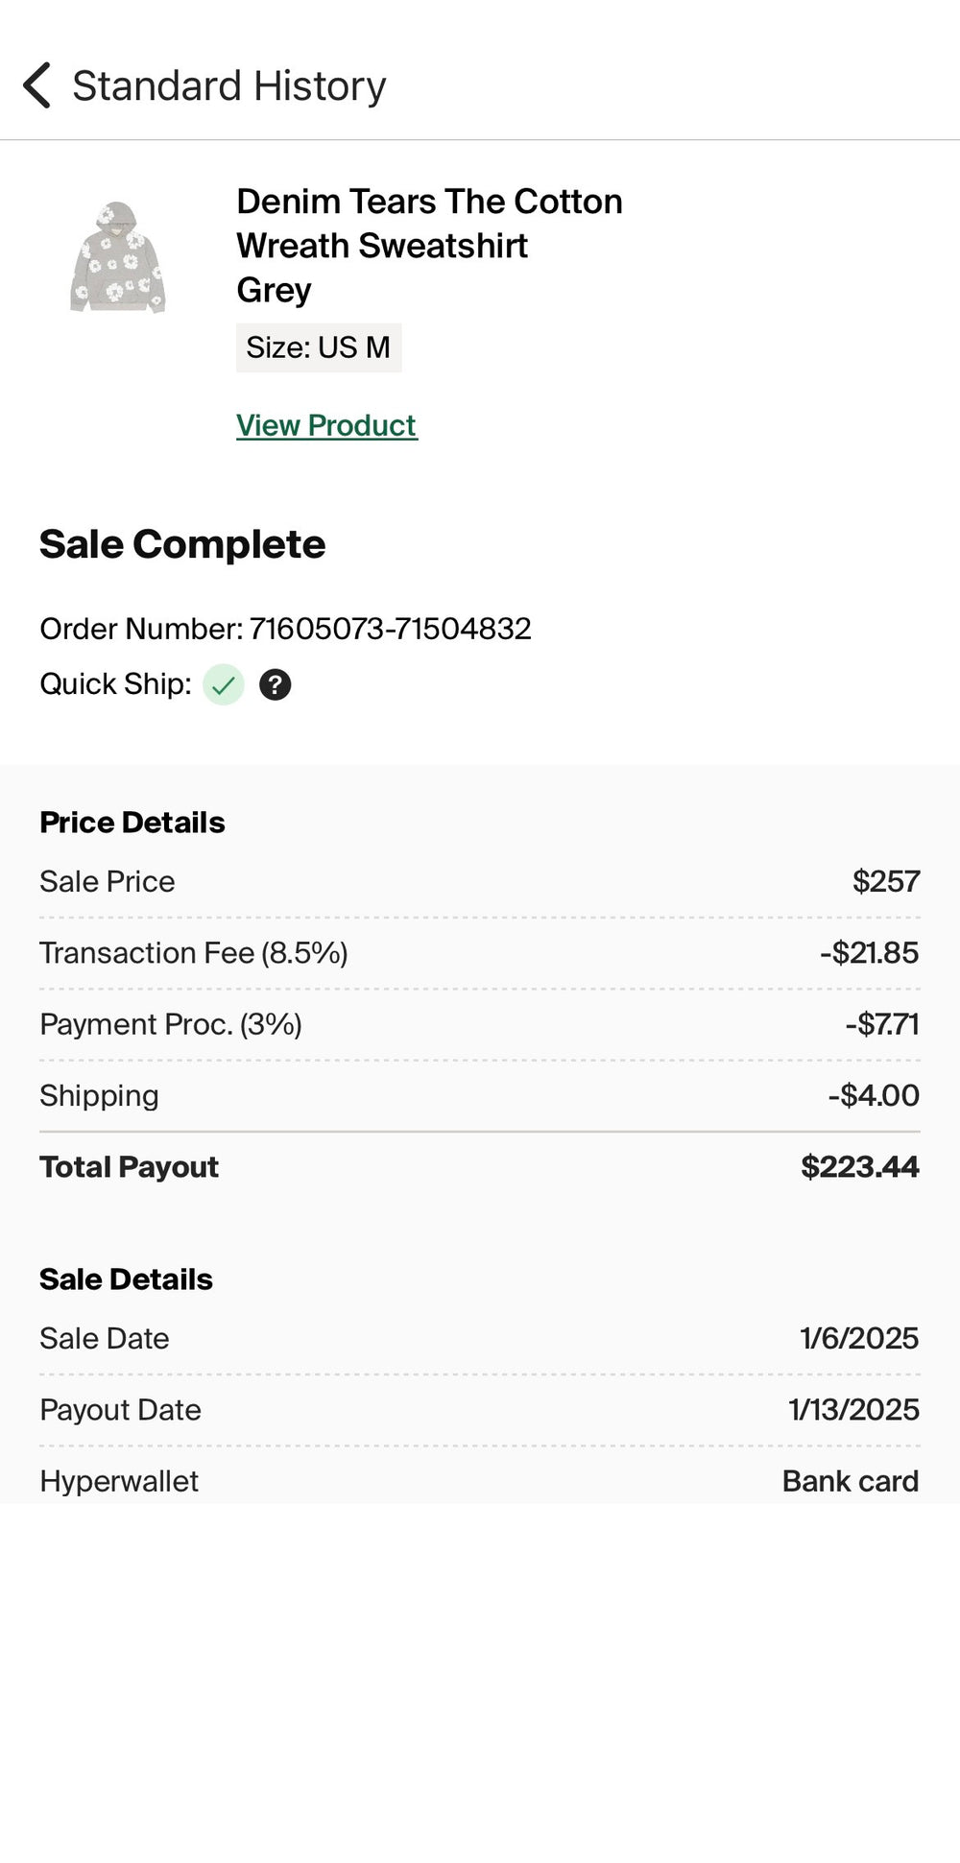Click the Price Details section heading
The image size is (960, 1863).
tap(132, 823)
